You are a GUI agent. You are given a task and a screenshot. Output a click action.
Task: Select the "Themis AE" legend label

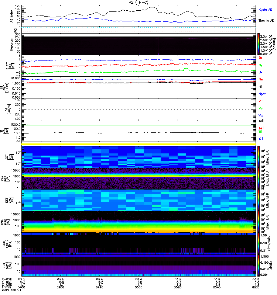[266, 21]
